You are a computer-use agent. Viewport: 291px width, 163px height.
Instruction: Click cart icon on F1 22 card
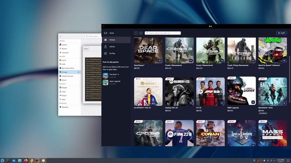(222, 103)
